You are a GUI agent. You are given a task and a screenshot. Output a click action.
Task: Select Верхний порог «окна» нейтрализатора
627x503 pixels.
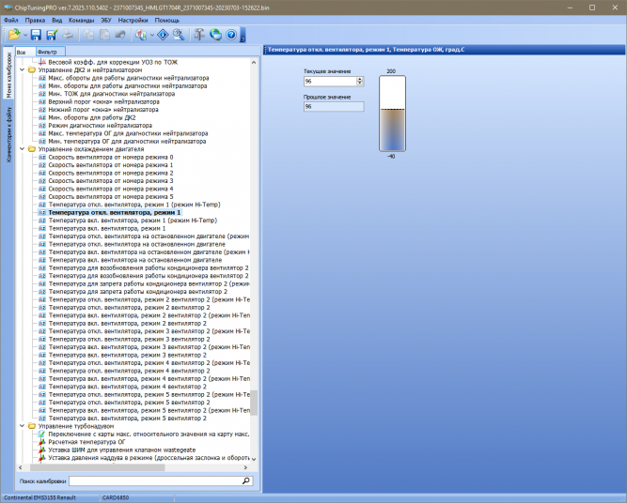coord(103,101)
